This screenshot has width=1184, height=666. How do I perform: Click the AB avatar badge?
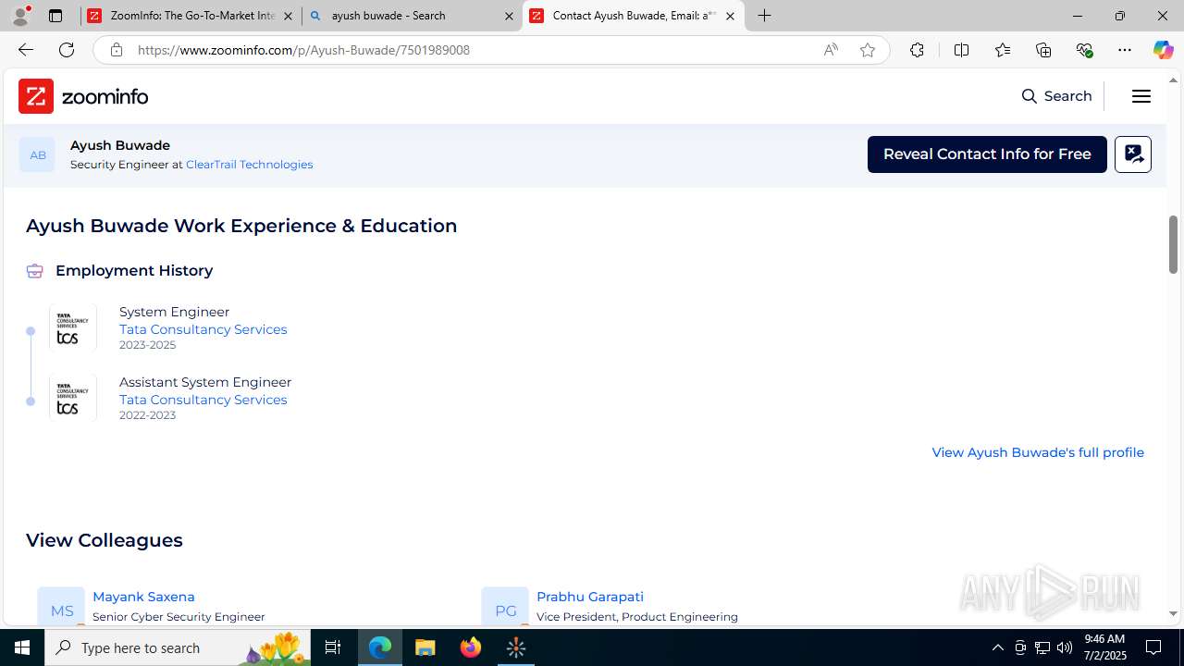click(x=37, y=154)
